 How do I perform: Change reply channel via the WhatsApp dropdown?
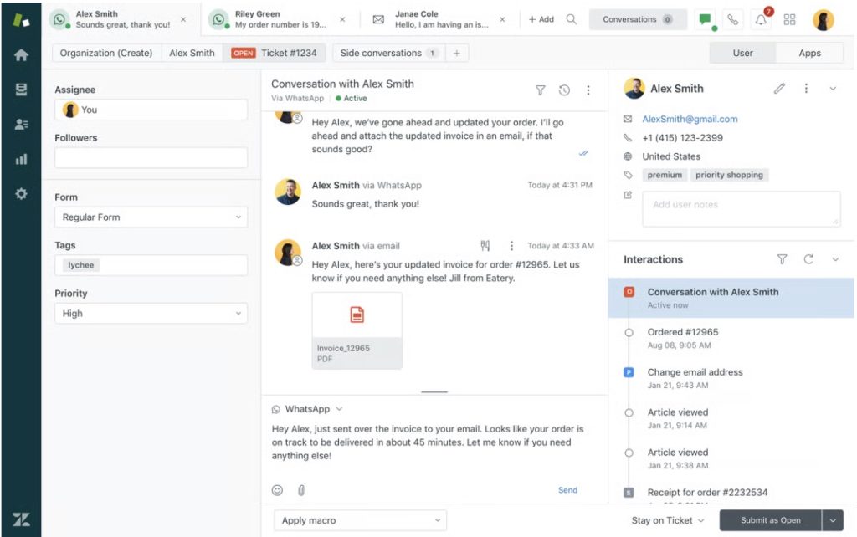click(x=307, y=409)
